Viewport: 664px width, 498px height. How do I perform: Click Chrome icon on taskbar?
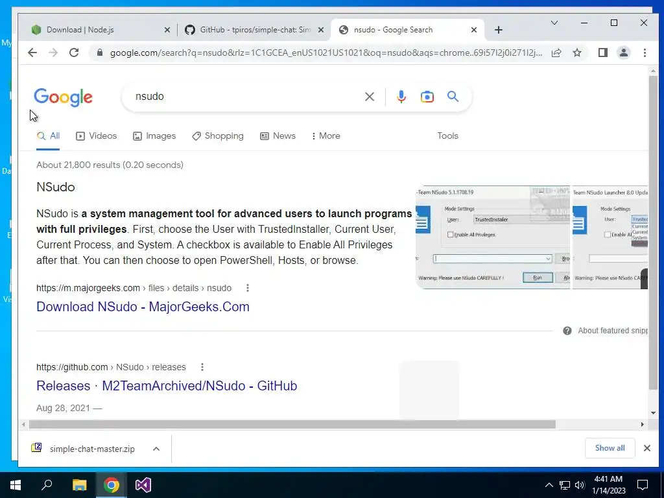(112, 485)
